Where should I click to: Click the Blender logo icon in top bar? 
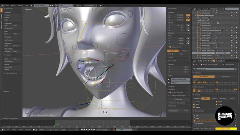[100, 6]
